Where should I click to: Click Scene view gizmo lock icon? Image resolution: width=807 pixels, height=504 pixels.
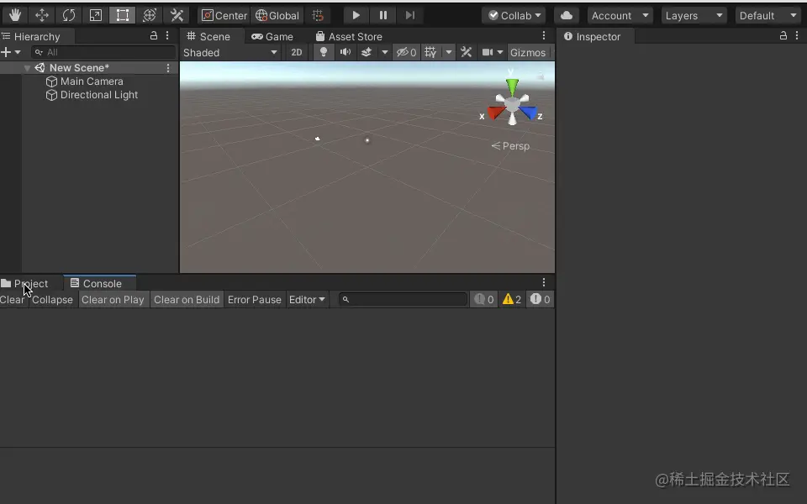(540, 76)
